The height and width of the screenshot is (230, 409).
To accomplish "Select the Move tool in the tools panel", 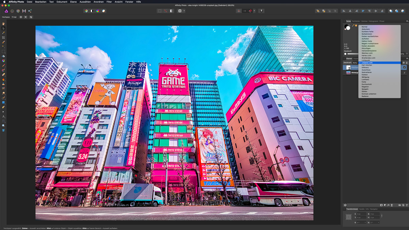I will pyautogui.click(x=3, y=28).
